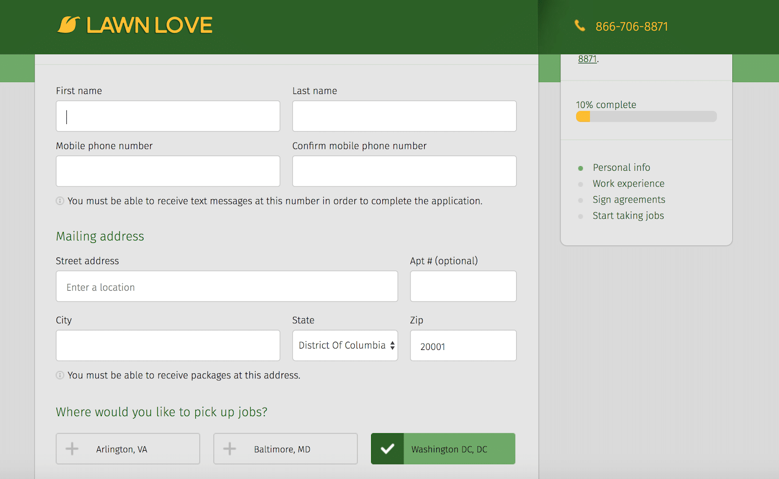This screenshot has height=479, width=779.
Task: Click the First name input field
Action: [168, 116]
